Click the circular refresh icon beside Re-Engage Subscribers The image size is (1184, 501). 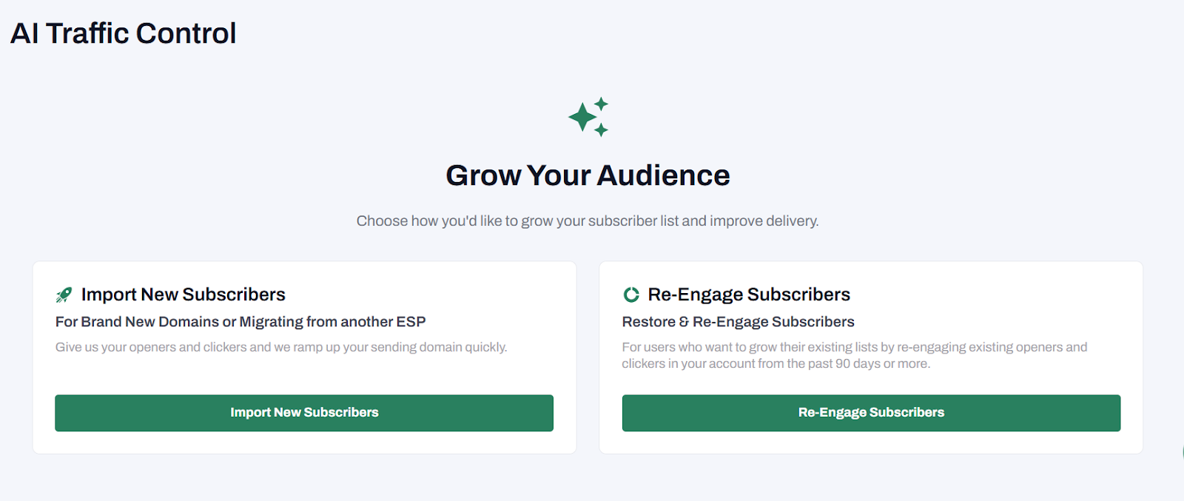(x=631, y=295)
